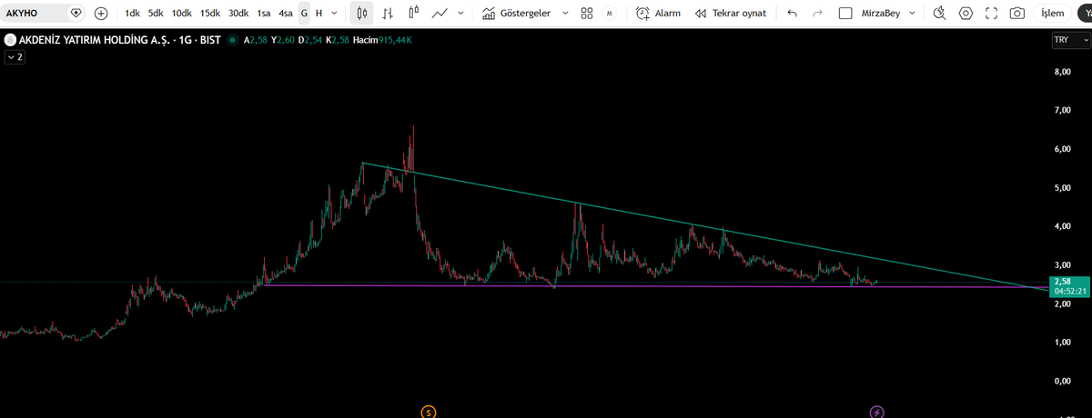Select the 1sa interval

click(x=264, y=14)
